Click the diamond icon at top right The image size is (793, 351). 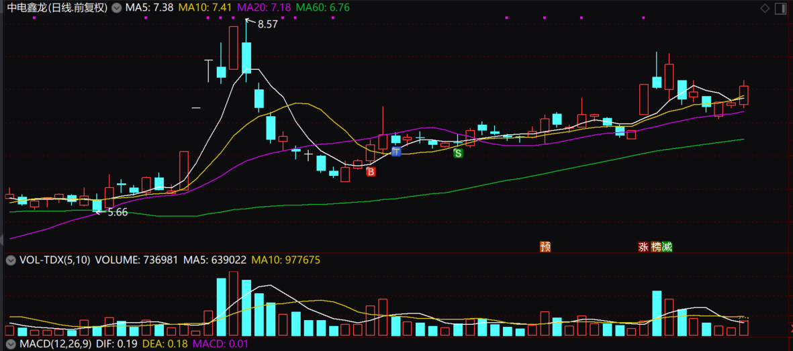point(765,8)
